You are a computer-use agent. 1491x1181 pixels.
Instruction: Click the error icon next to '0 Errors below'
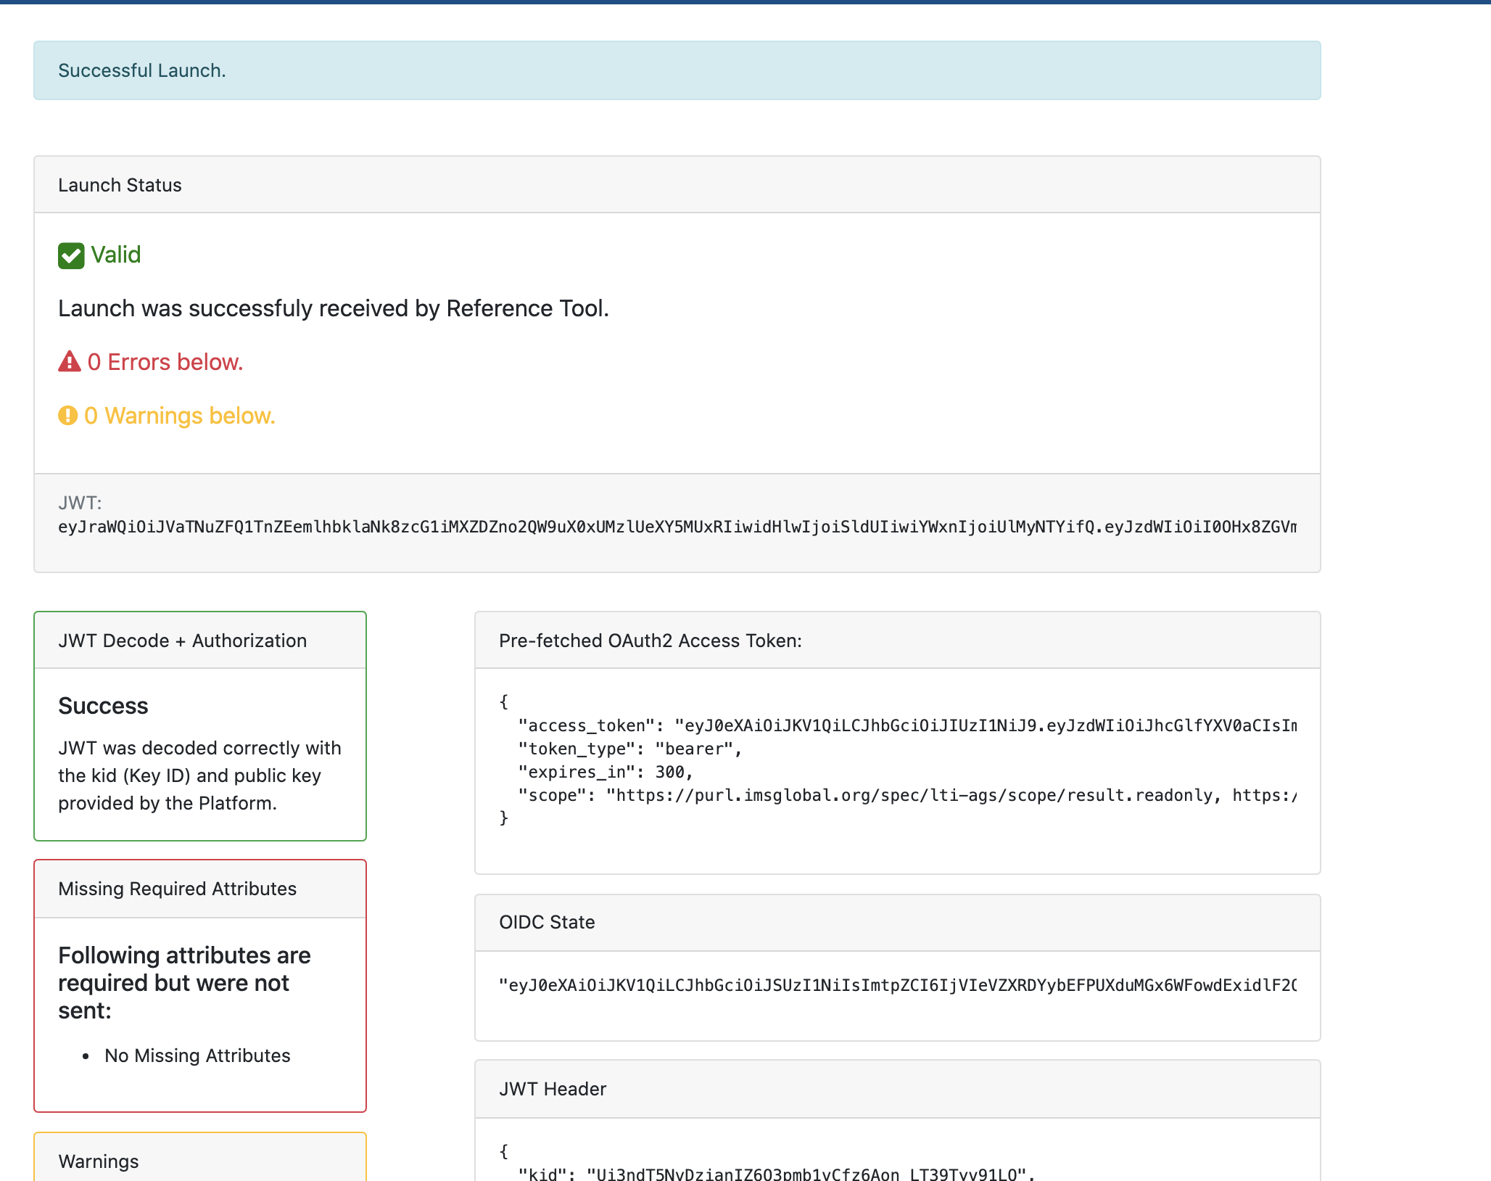69,361
